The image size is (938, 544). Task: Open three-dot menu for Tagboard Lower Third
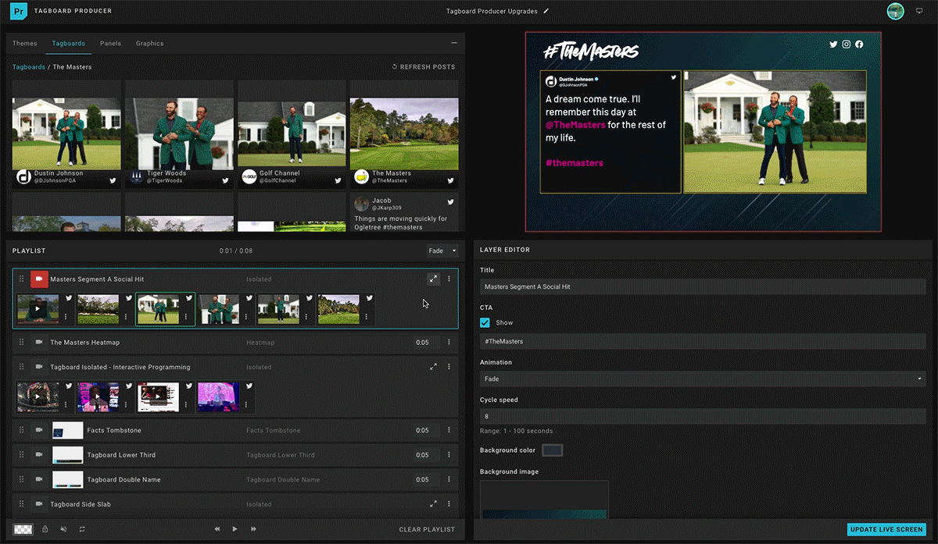[x=449, y=455]
